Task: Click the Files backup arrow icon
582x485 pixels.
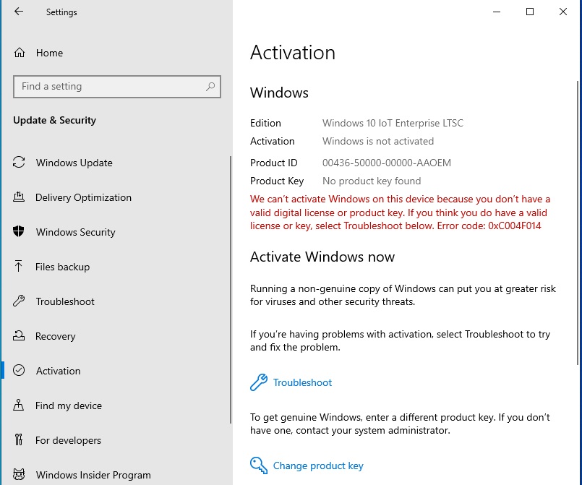Action: pyautogui.click(x=20, y=267)
